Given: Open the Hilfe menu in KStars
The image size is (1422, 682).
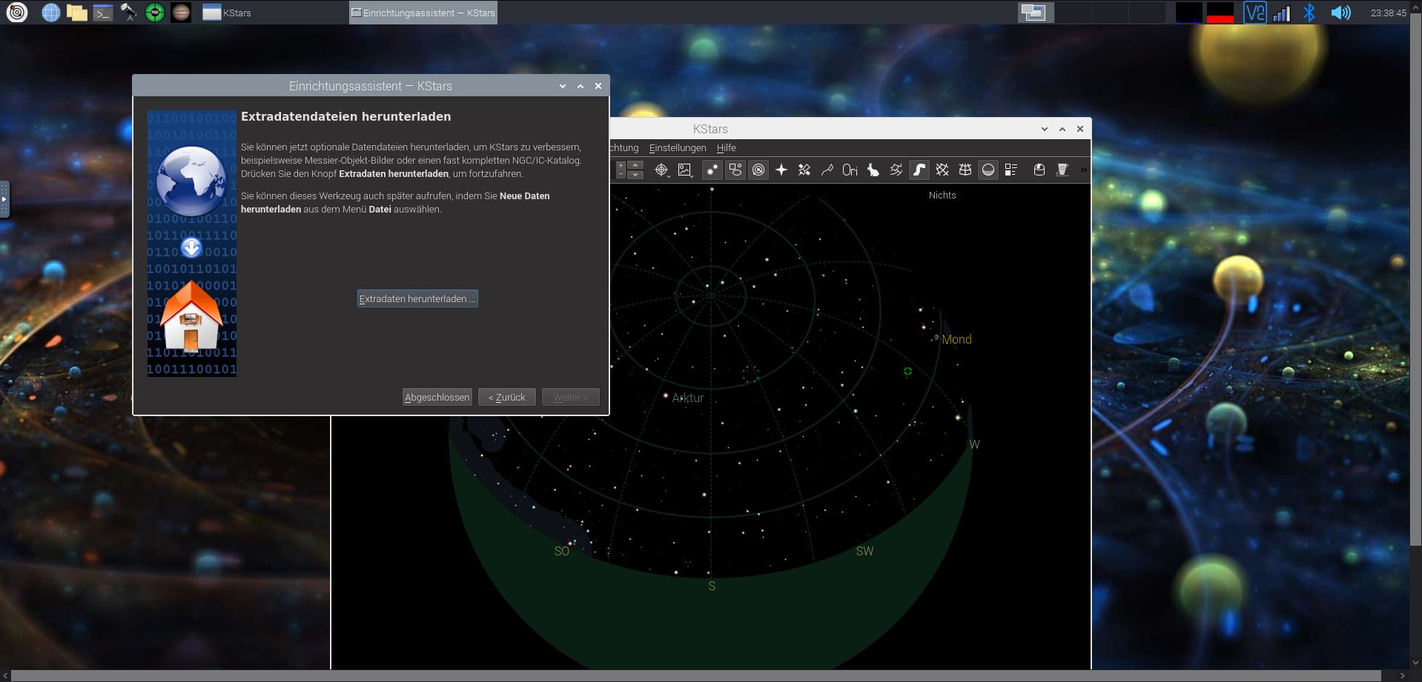Looking at the screenshot, I should coord(726,147).
